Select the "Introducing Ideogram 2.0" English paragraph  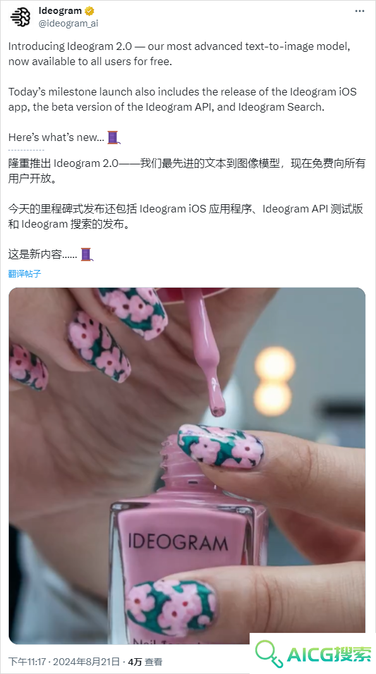click(x=179, y=54)
